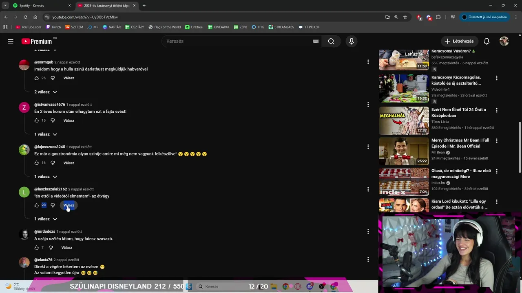Open a new browser tab
This screenshot has height=293, width=522.
(144, 6)
